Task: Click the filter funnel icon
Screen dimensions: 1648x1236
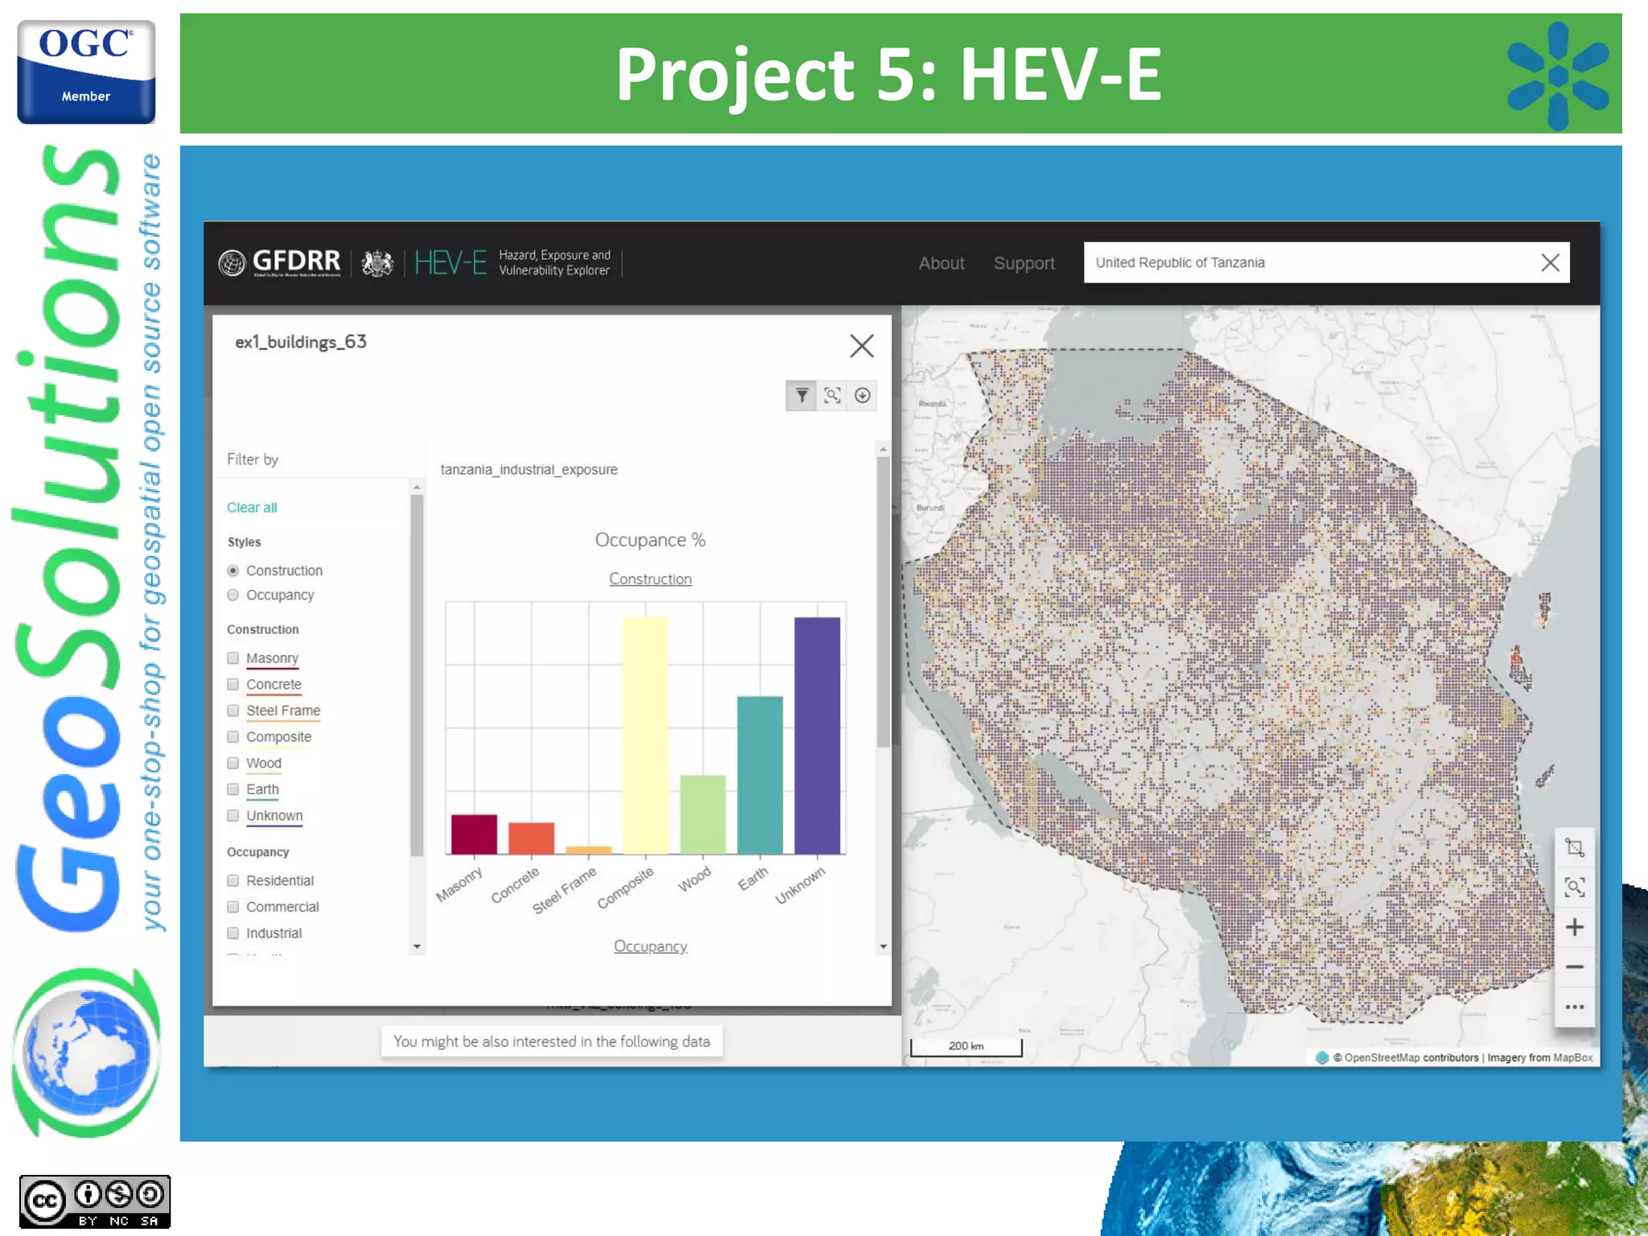Action: point(801,395)
